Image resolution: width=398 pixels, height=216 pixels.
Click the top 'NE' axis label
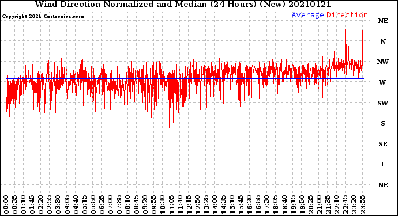(x=383, y=21)
